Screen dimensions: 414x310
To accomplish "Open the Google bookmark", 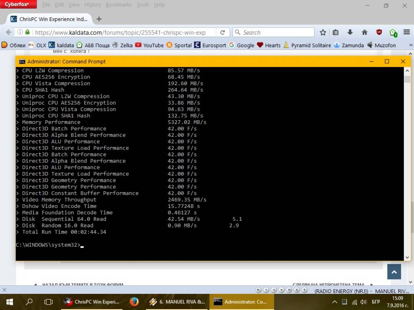I will tap(242, 45).
